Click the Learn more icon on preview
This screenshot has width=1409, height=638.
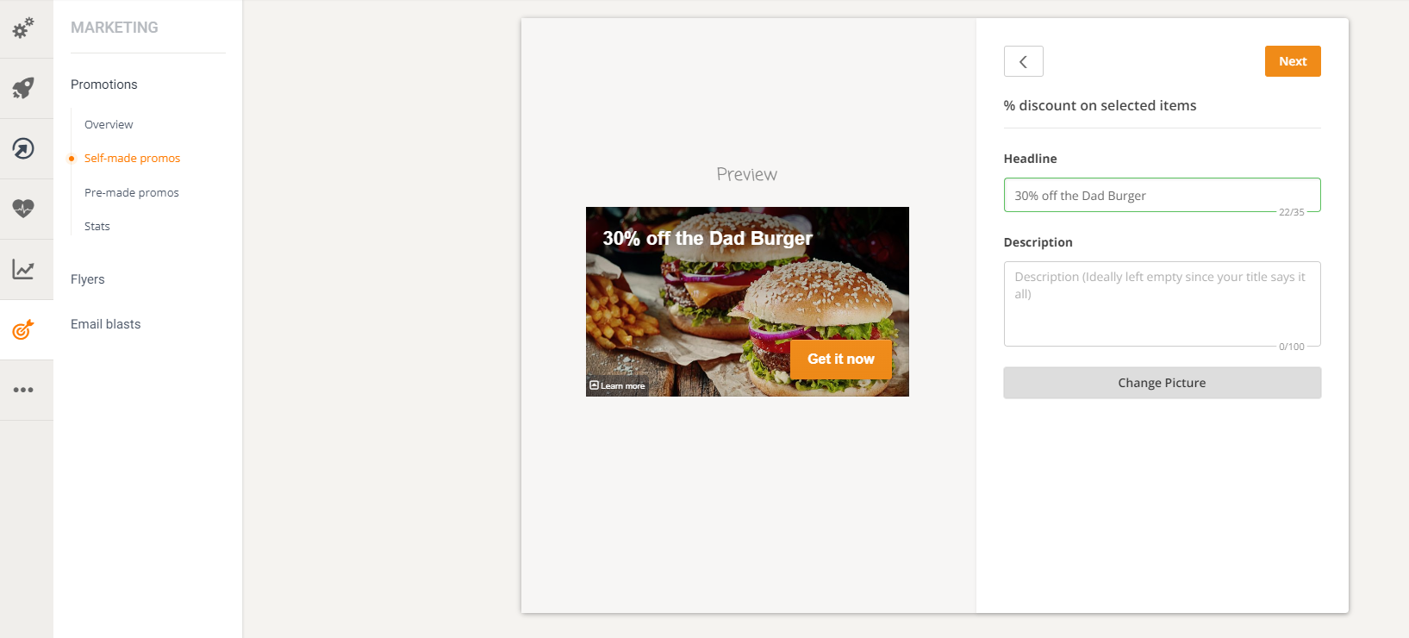click(595, 385)
